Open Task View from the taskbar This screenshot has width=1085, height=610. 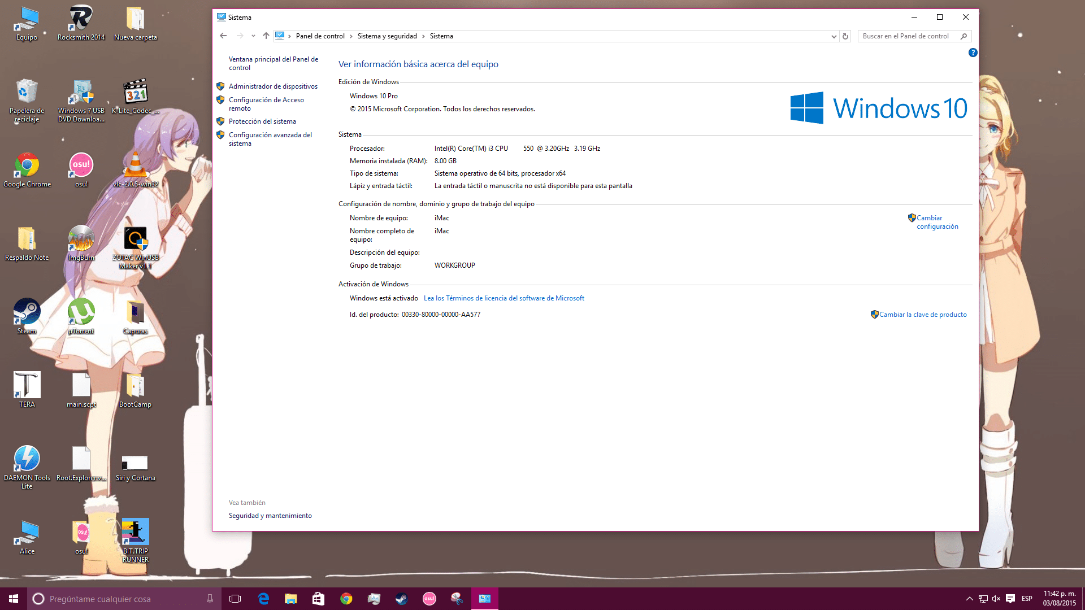(x=235, y=599)
